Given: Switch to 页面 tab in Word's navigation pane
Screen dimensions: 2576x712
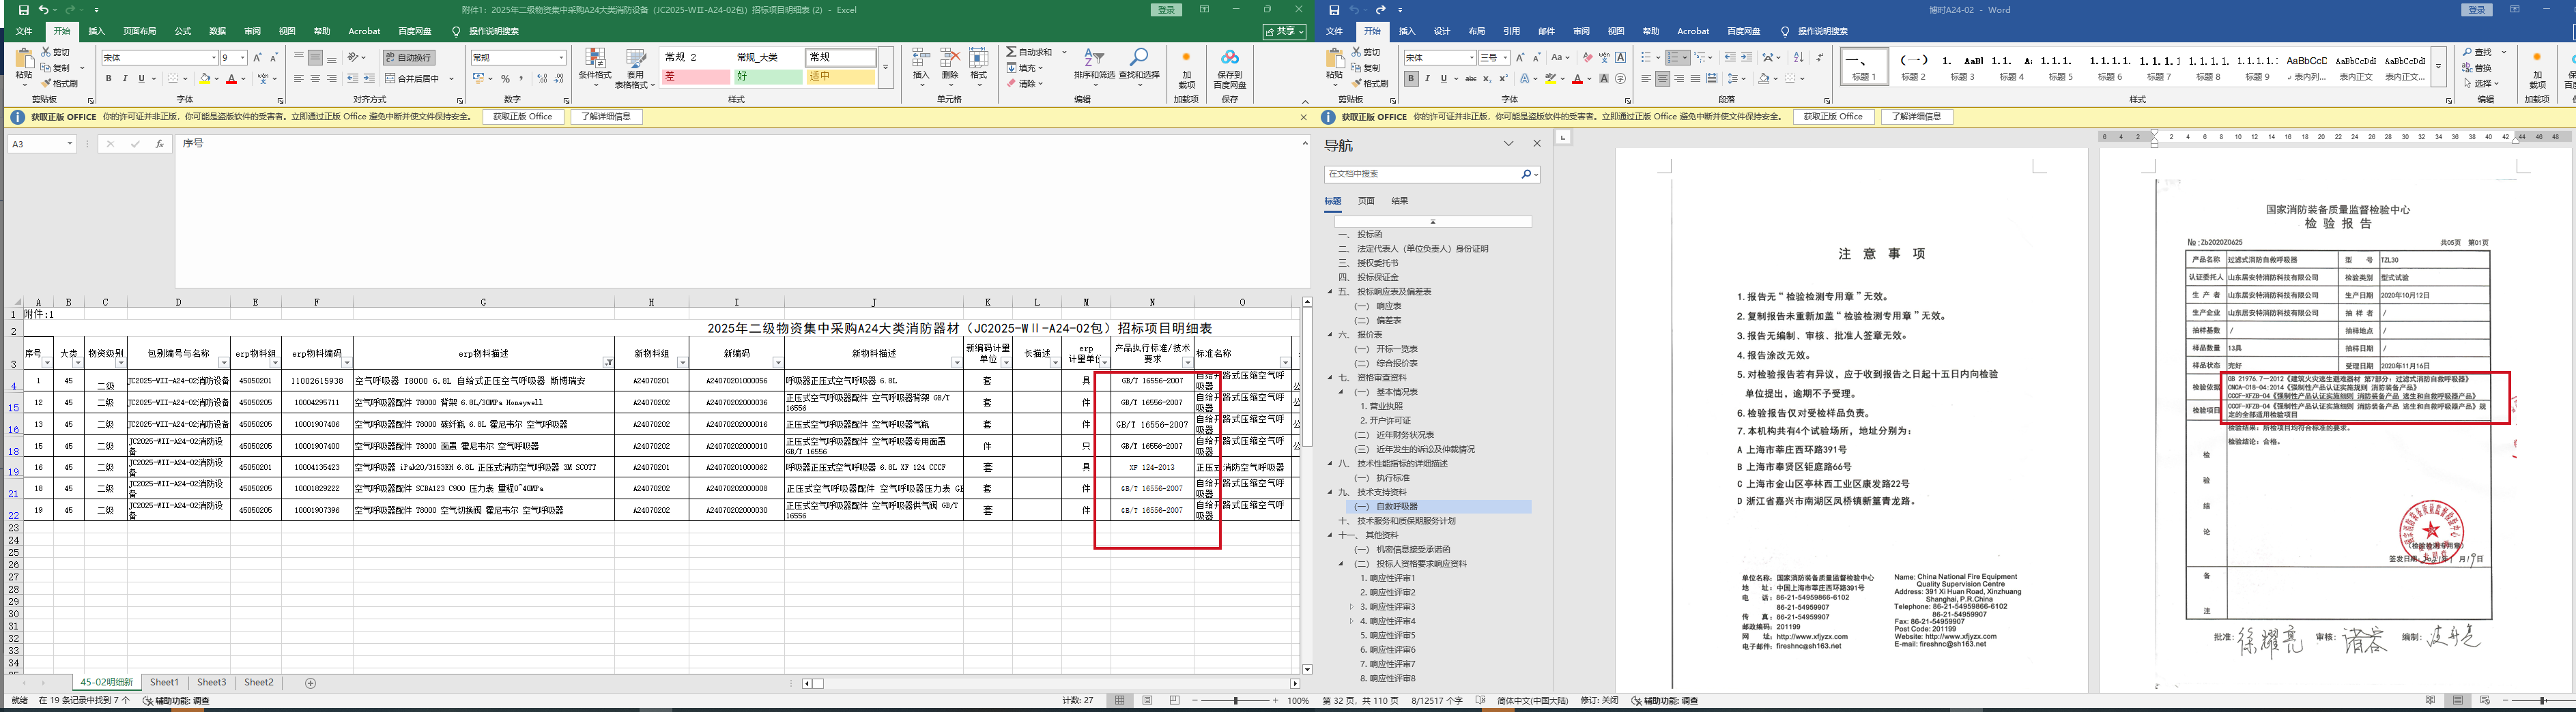Looking at the screenshot, I should pos(1366,201).
